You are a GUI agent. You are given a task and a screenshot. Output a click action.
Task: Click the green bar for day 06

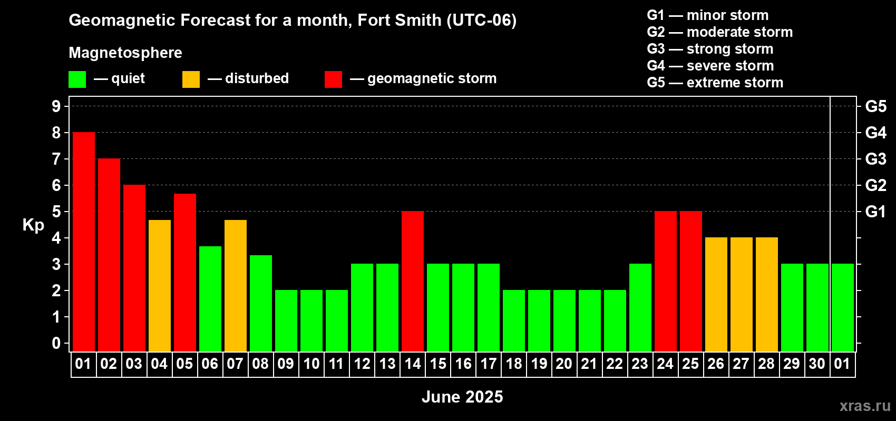pos(210,298)
